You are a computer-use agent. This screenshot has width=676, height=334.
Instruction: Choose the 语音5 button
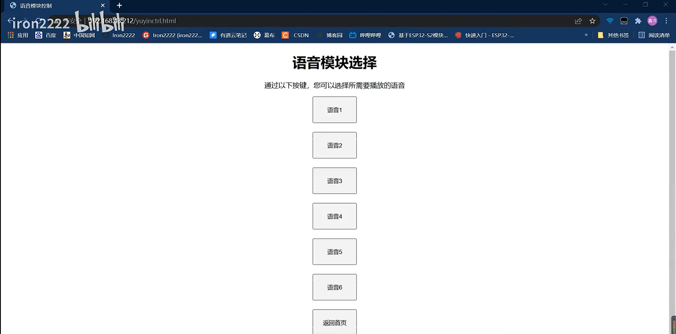point(335,252)
